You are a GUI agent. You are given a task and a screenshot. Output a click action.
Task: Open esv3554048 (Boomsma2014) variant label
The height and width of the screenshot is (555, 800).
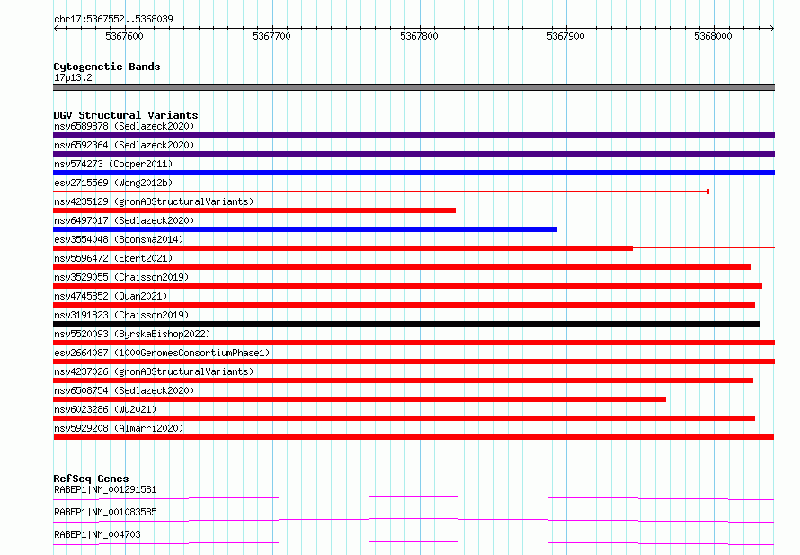(119, 239)
